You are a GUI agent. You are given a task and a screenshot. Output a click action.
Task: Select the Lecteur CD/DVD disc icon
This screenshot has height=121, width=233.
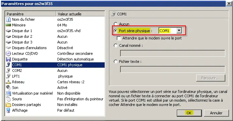(x=8, y=53)
